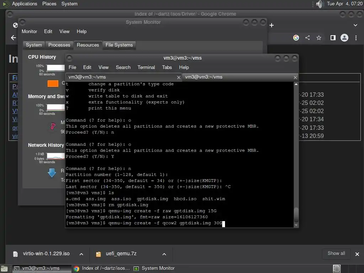Click the volume speaker icon in top panel
The width and height of the screenshot is (364, 273).
tap(320, 4)
